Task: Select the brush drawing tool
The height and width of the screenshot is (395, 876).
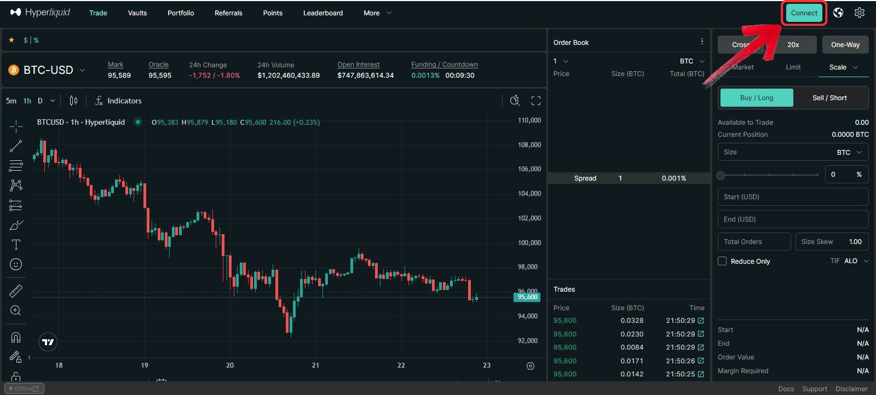Action: coord(16,225)
